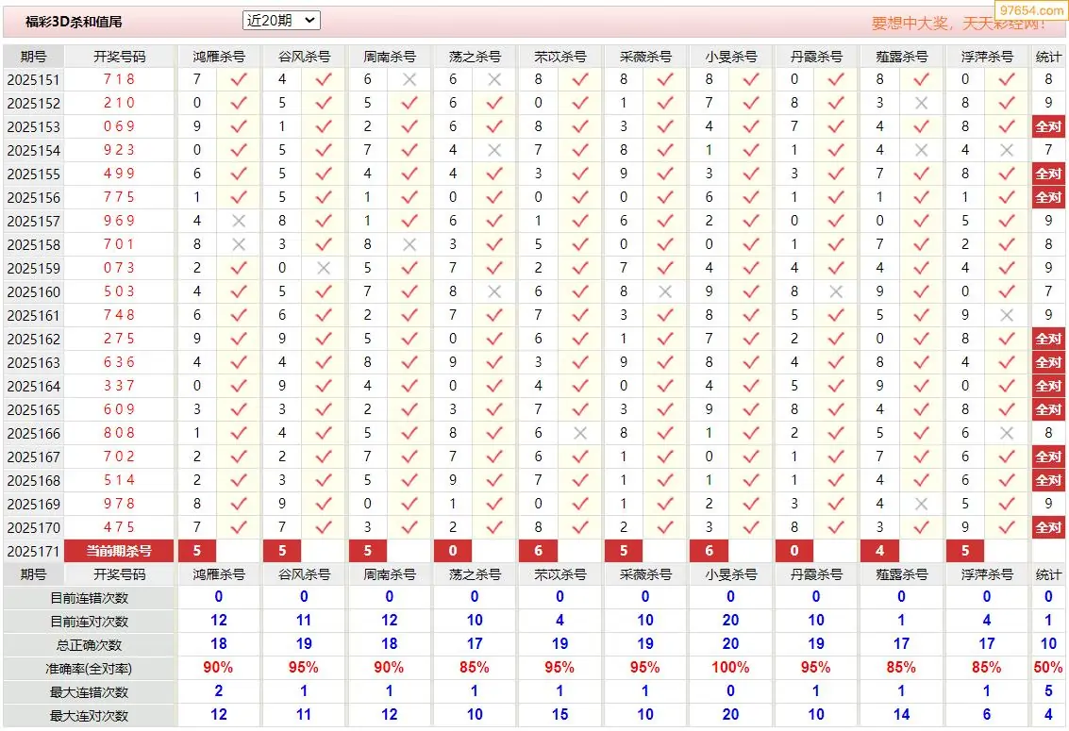Click the check mark for 鸿雁杀号 in row 2025151

coord(239,80)
